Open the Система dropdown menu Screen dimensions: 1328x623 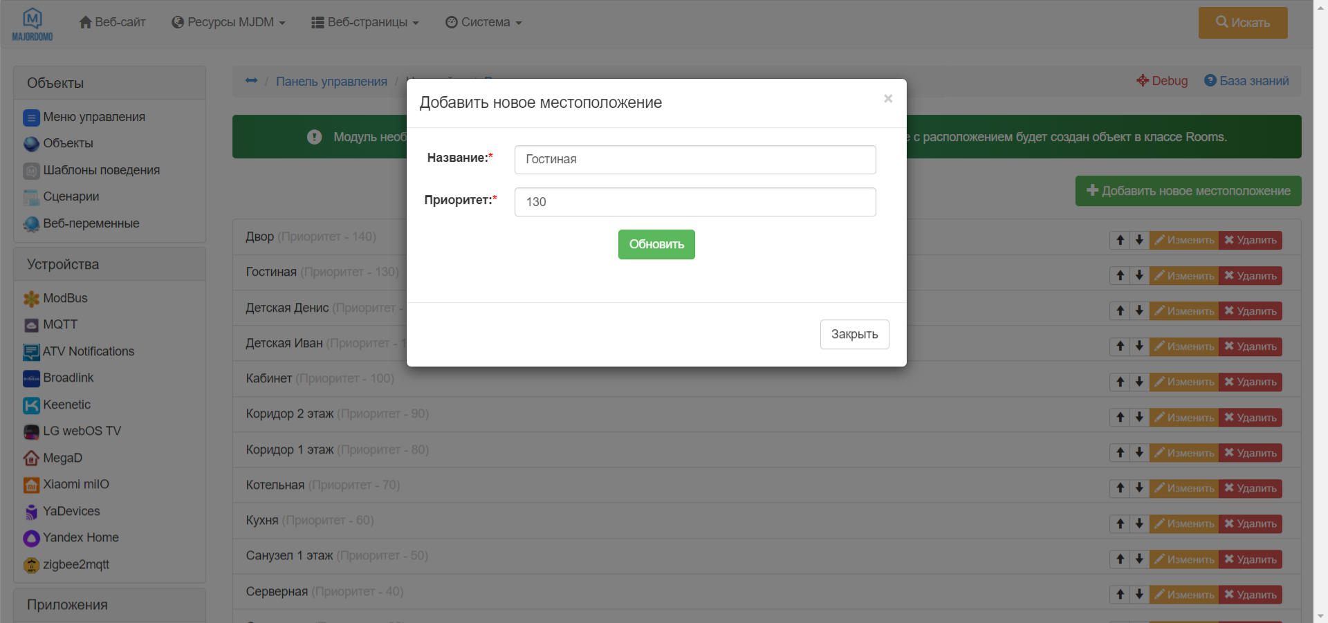coord(483,21)
